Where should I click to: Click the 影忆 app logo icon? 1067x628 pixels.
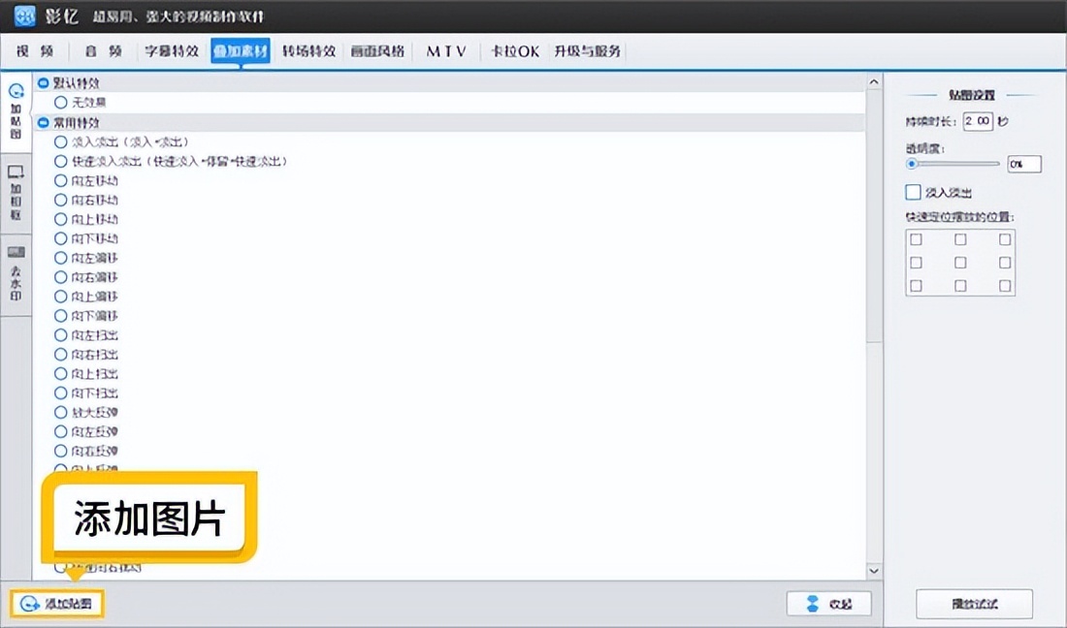pyautogui.click(x=25, y=16)
